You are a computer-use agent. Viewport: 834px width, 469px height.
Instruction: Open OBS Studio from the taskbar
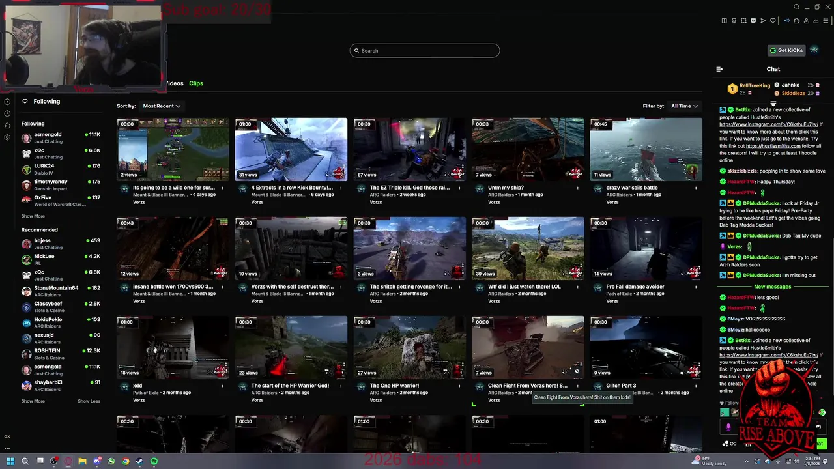[x=54, y=461]
